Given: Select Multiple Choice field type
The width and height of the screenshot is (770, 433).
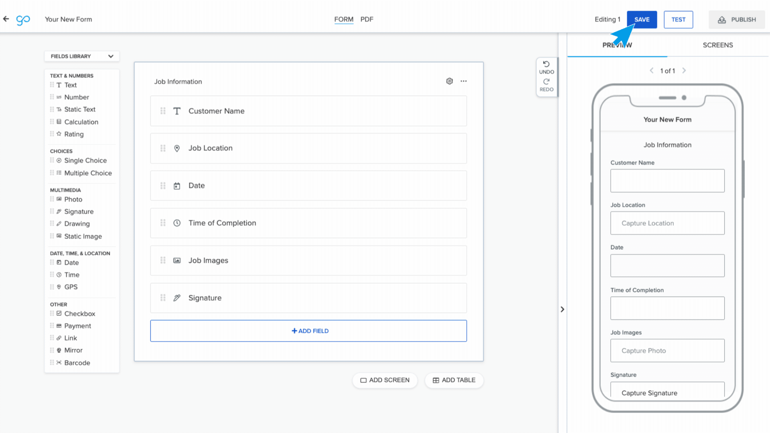Looking at the screenshot, I should click(x=88, y=173).
